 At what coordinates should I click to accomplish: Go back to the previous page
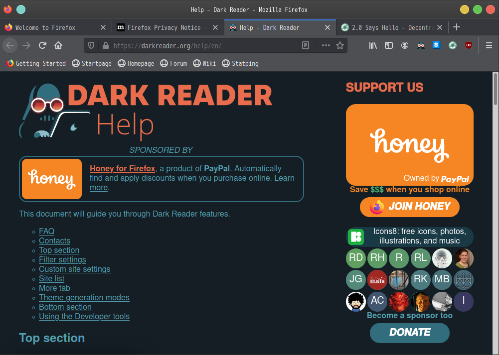click(x=10, y=45)
